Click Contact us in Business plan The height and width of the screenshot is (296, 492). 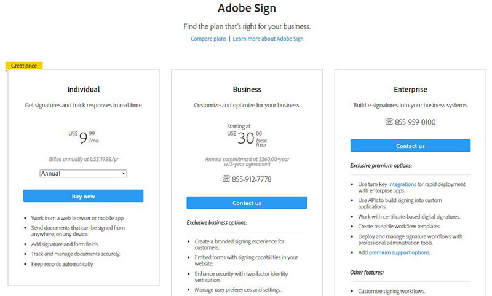tap(247, 203)
